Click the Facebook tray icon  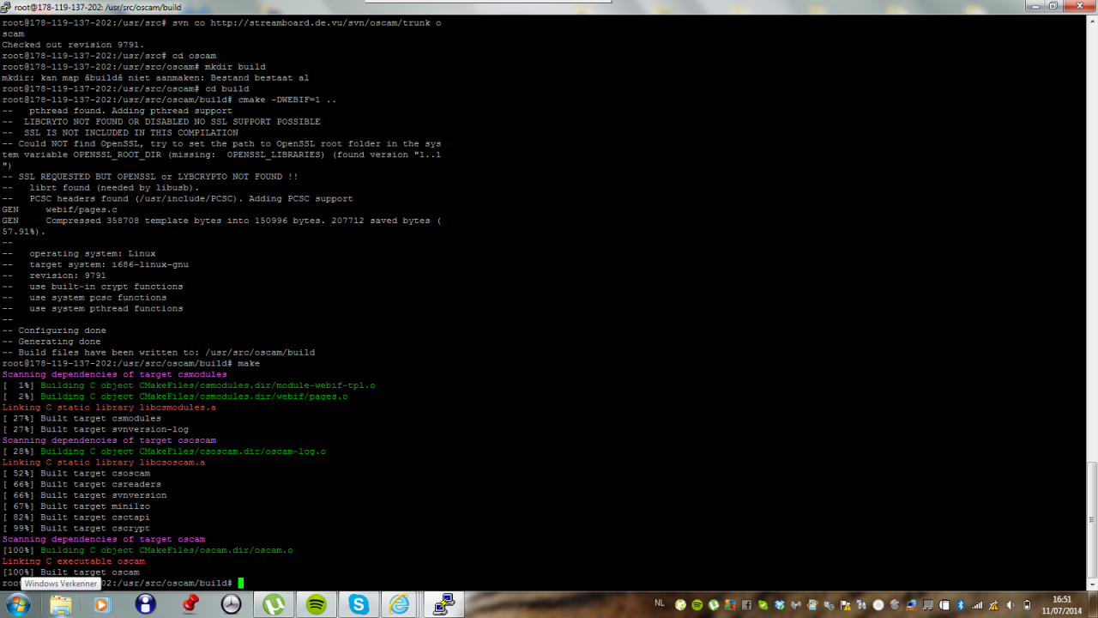[x=746, y=605]
